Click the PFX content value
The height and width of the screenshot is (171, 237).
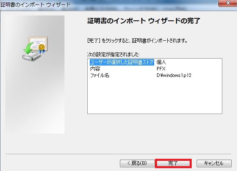(161, 69)
